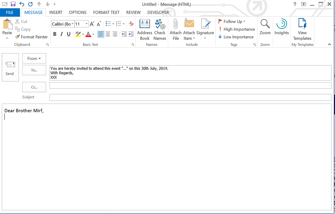Open View Templates
Viewport: 335px width, 214px height.
point(302,29)
